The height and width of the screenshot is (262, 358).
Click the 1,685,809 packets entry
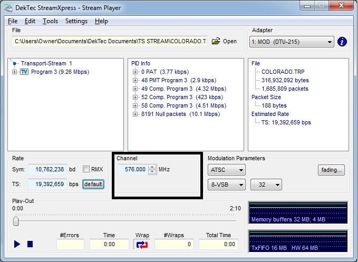tap(285, 89)
